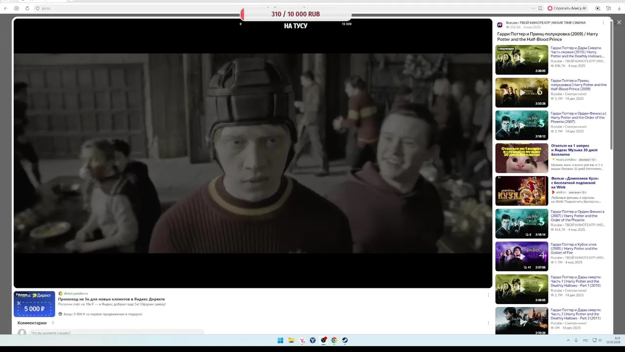This screenshot has height=352, width=625.
Task: Open the three-dot menu in address bar
Action: pos(533,8)
